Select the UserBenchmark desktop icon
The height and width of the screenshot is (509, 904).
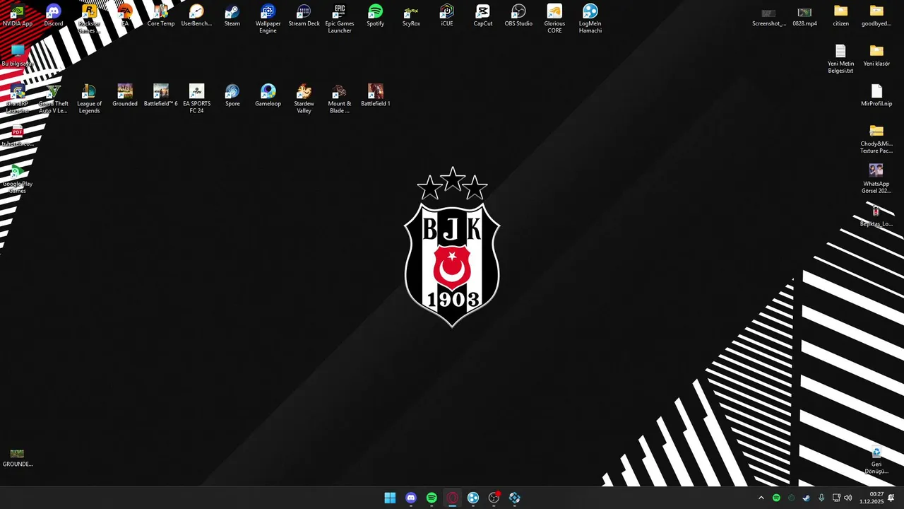pos(196,16)
